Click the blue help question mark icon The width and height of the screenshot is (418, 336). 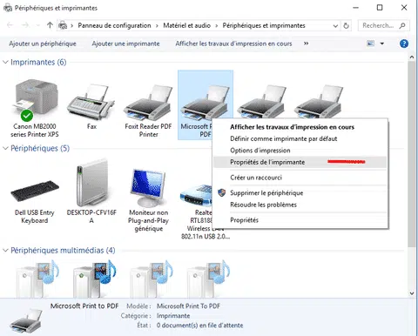click(x=404, y=44)
